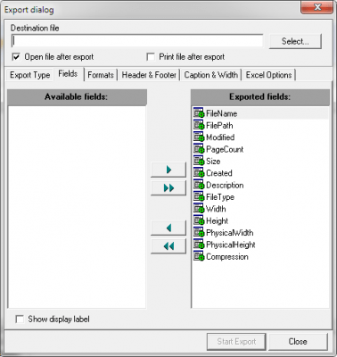337x357 pixels.
Task: Click the field icon beside PhysicalWidth
Action: [199, 232]
